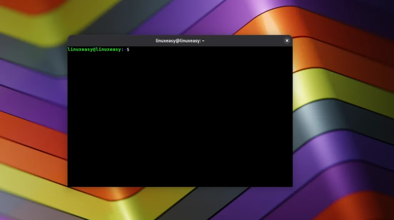The width and height of the screenshot is (394, 220).
Task: Click the tilde path in the shell prompt
Action: [x=125, y=50]
